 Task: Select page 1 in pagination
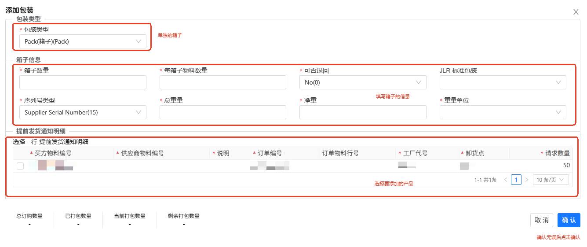pyautogui.click(x=516, y=180)
